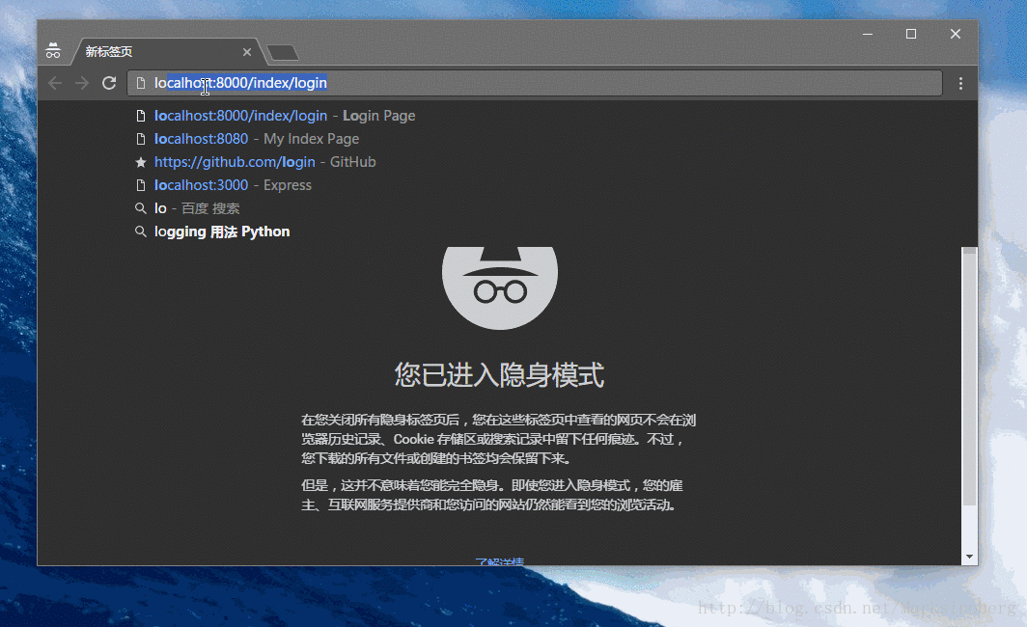The height and width of the screenshot is (627, 1027).
Task: Close the 新标签页 tab
Action: point(247,52)
